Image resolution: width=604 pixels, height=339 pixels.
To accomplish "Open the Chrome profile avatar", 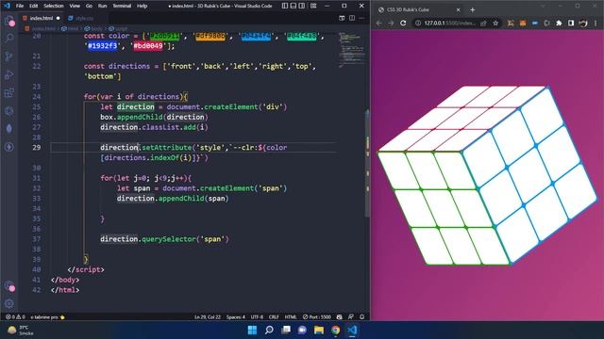I will click(583, 23).
